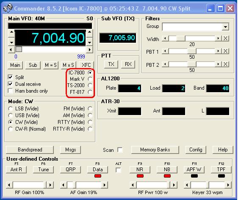Open the Filters Group dropdown
Image resolution: width=238 pixels, height=200 pixels.
[225, 27]
